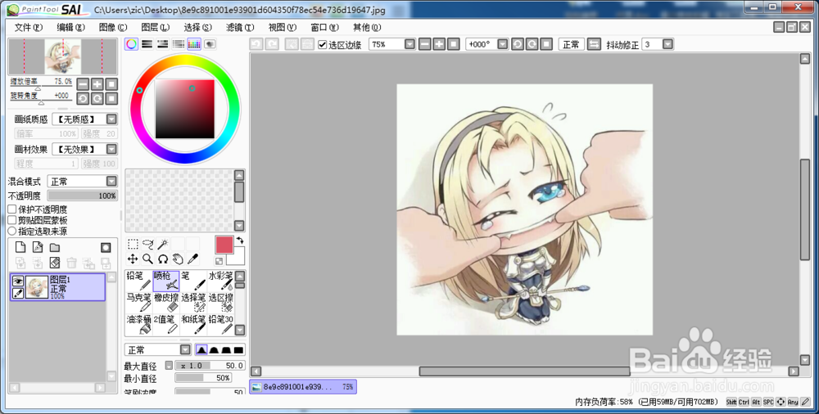Click the red foreground color swatch
Viewport: 819px width, 414px height.
[x=224, y=245]
